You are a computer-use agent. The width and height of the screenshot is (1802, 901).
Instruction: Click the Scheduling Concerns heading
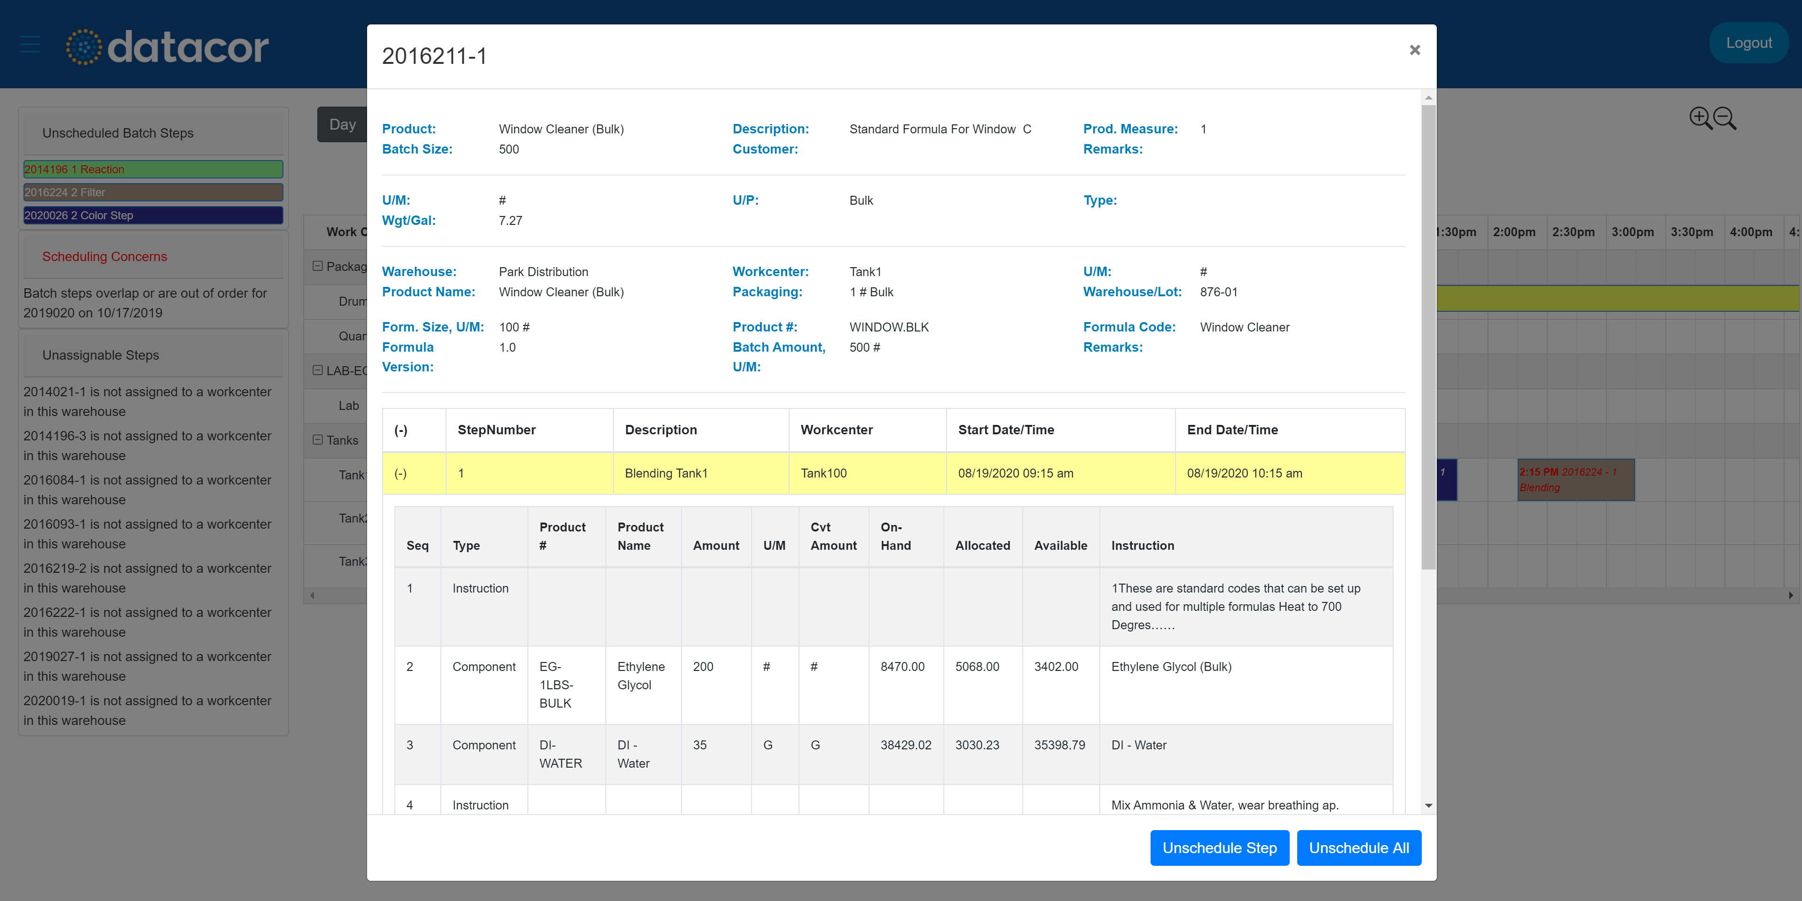[x=105, y=256]
